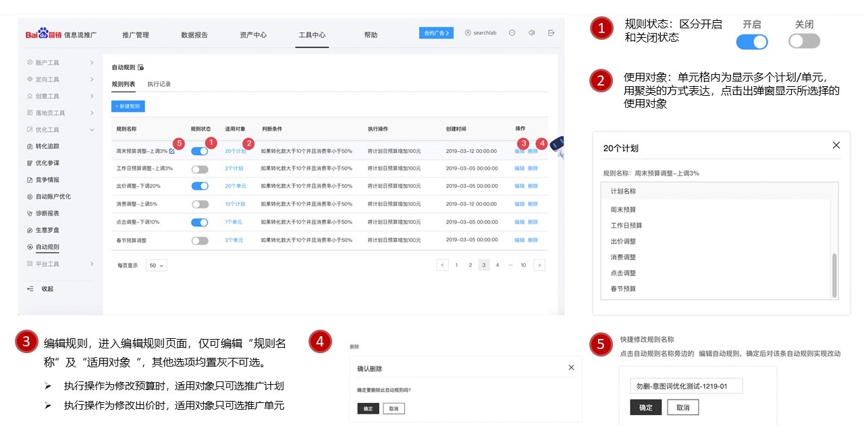Enable the rule toggle for 春节预算调整

point(200,240)
